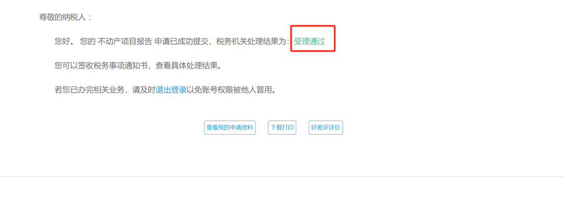Click the 请及时 text before the logout link
The height and width of the screenshot is (215, 564).
click(144, 90)
